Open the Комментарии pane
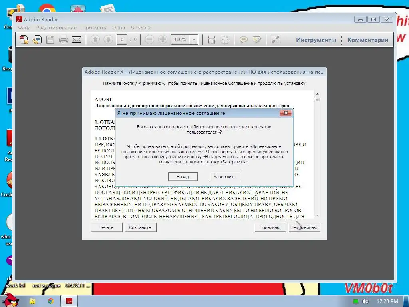Viewport: 409px width, 307px height. point(368,40)
